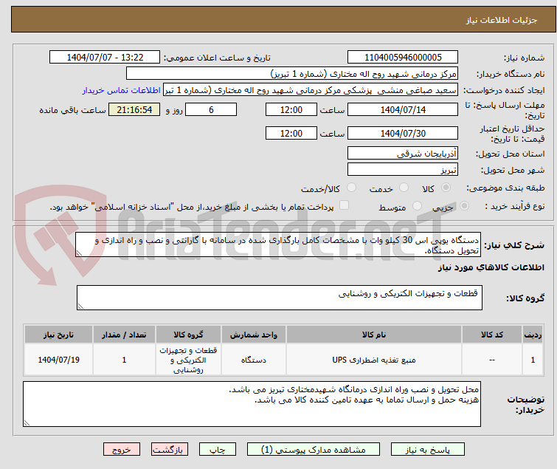Click the شهر محل تحویل field تبریز
The height and width of the screenshot is (469, 557).
tap(403, 169)
